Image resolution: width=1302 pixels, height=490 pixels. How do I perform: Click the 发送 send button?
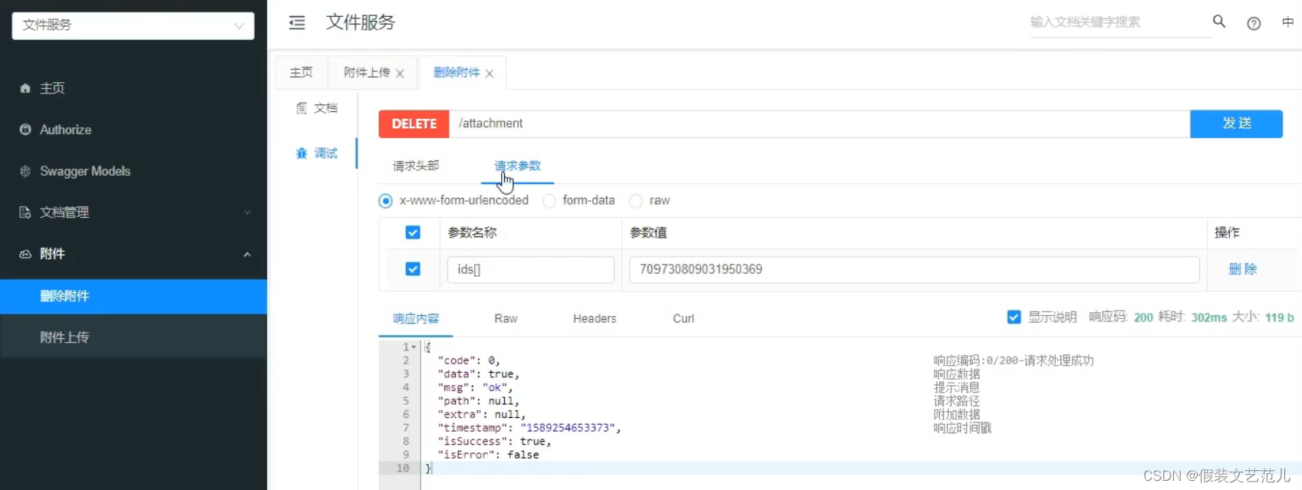(1236, 123)
